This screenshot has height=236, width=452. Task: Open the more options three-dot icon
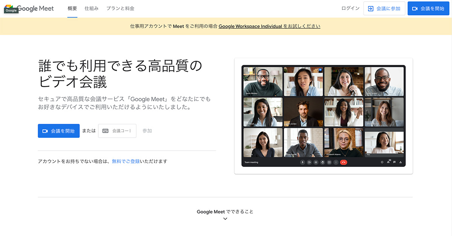(336, 162)
